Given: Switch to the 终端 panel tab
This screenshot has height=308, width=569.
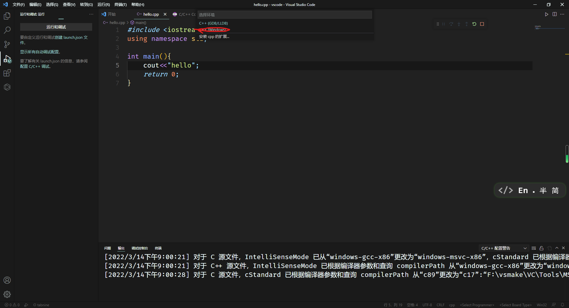Looking at the screenshot, I should click(158, 248).
